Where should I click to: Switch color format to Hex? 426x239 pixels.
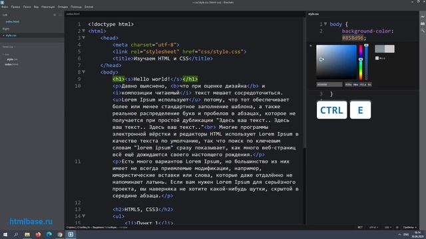click(x=355, y=84)
